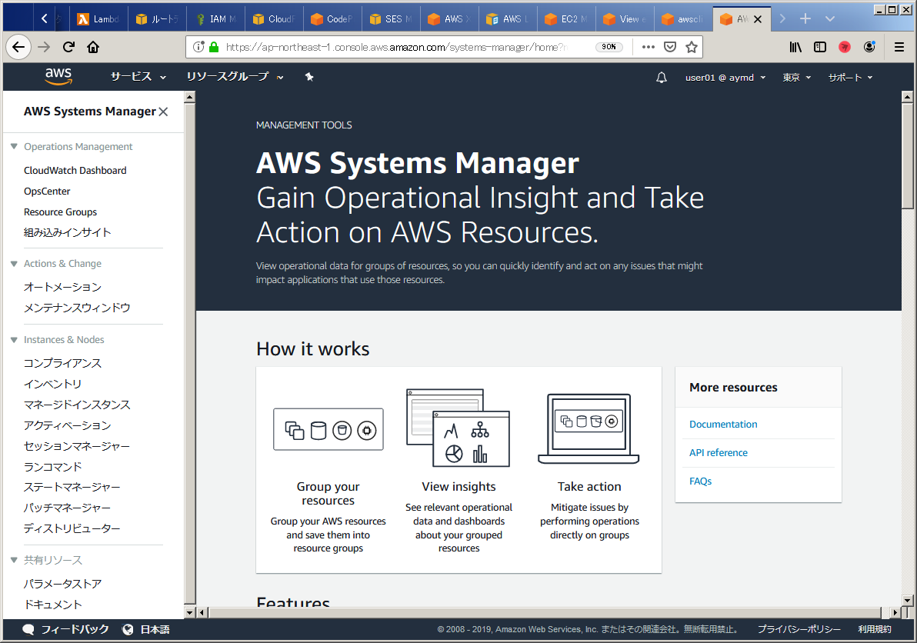Open the FAQs link
The height and width of the screenshot is (643, 917).
point(700,481)
